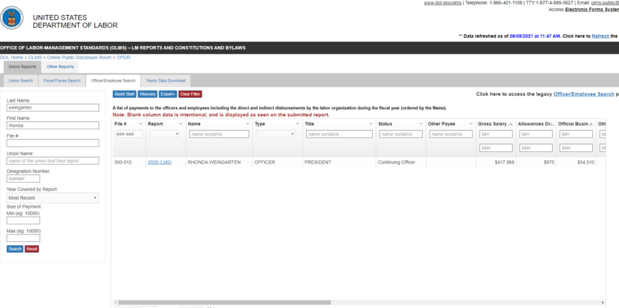Image resolution: width=619 pixels, height=308 pixels.
Task: Focus the File # field in search panel
Action: [53, 143]
